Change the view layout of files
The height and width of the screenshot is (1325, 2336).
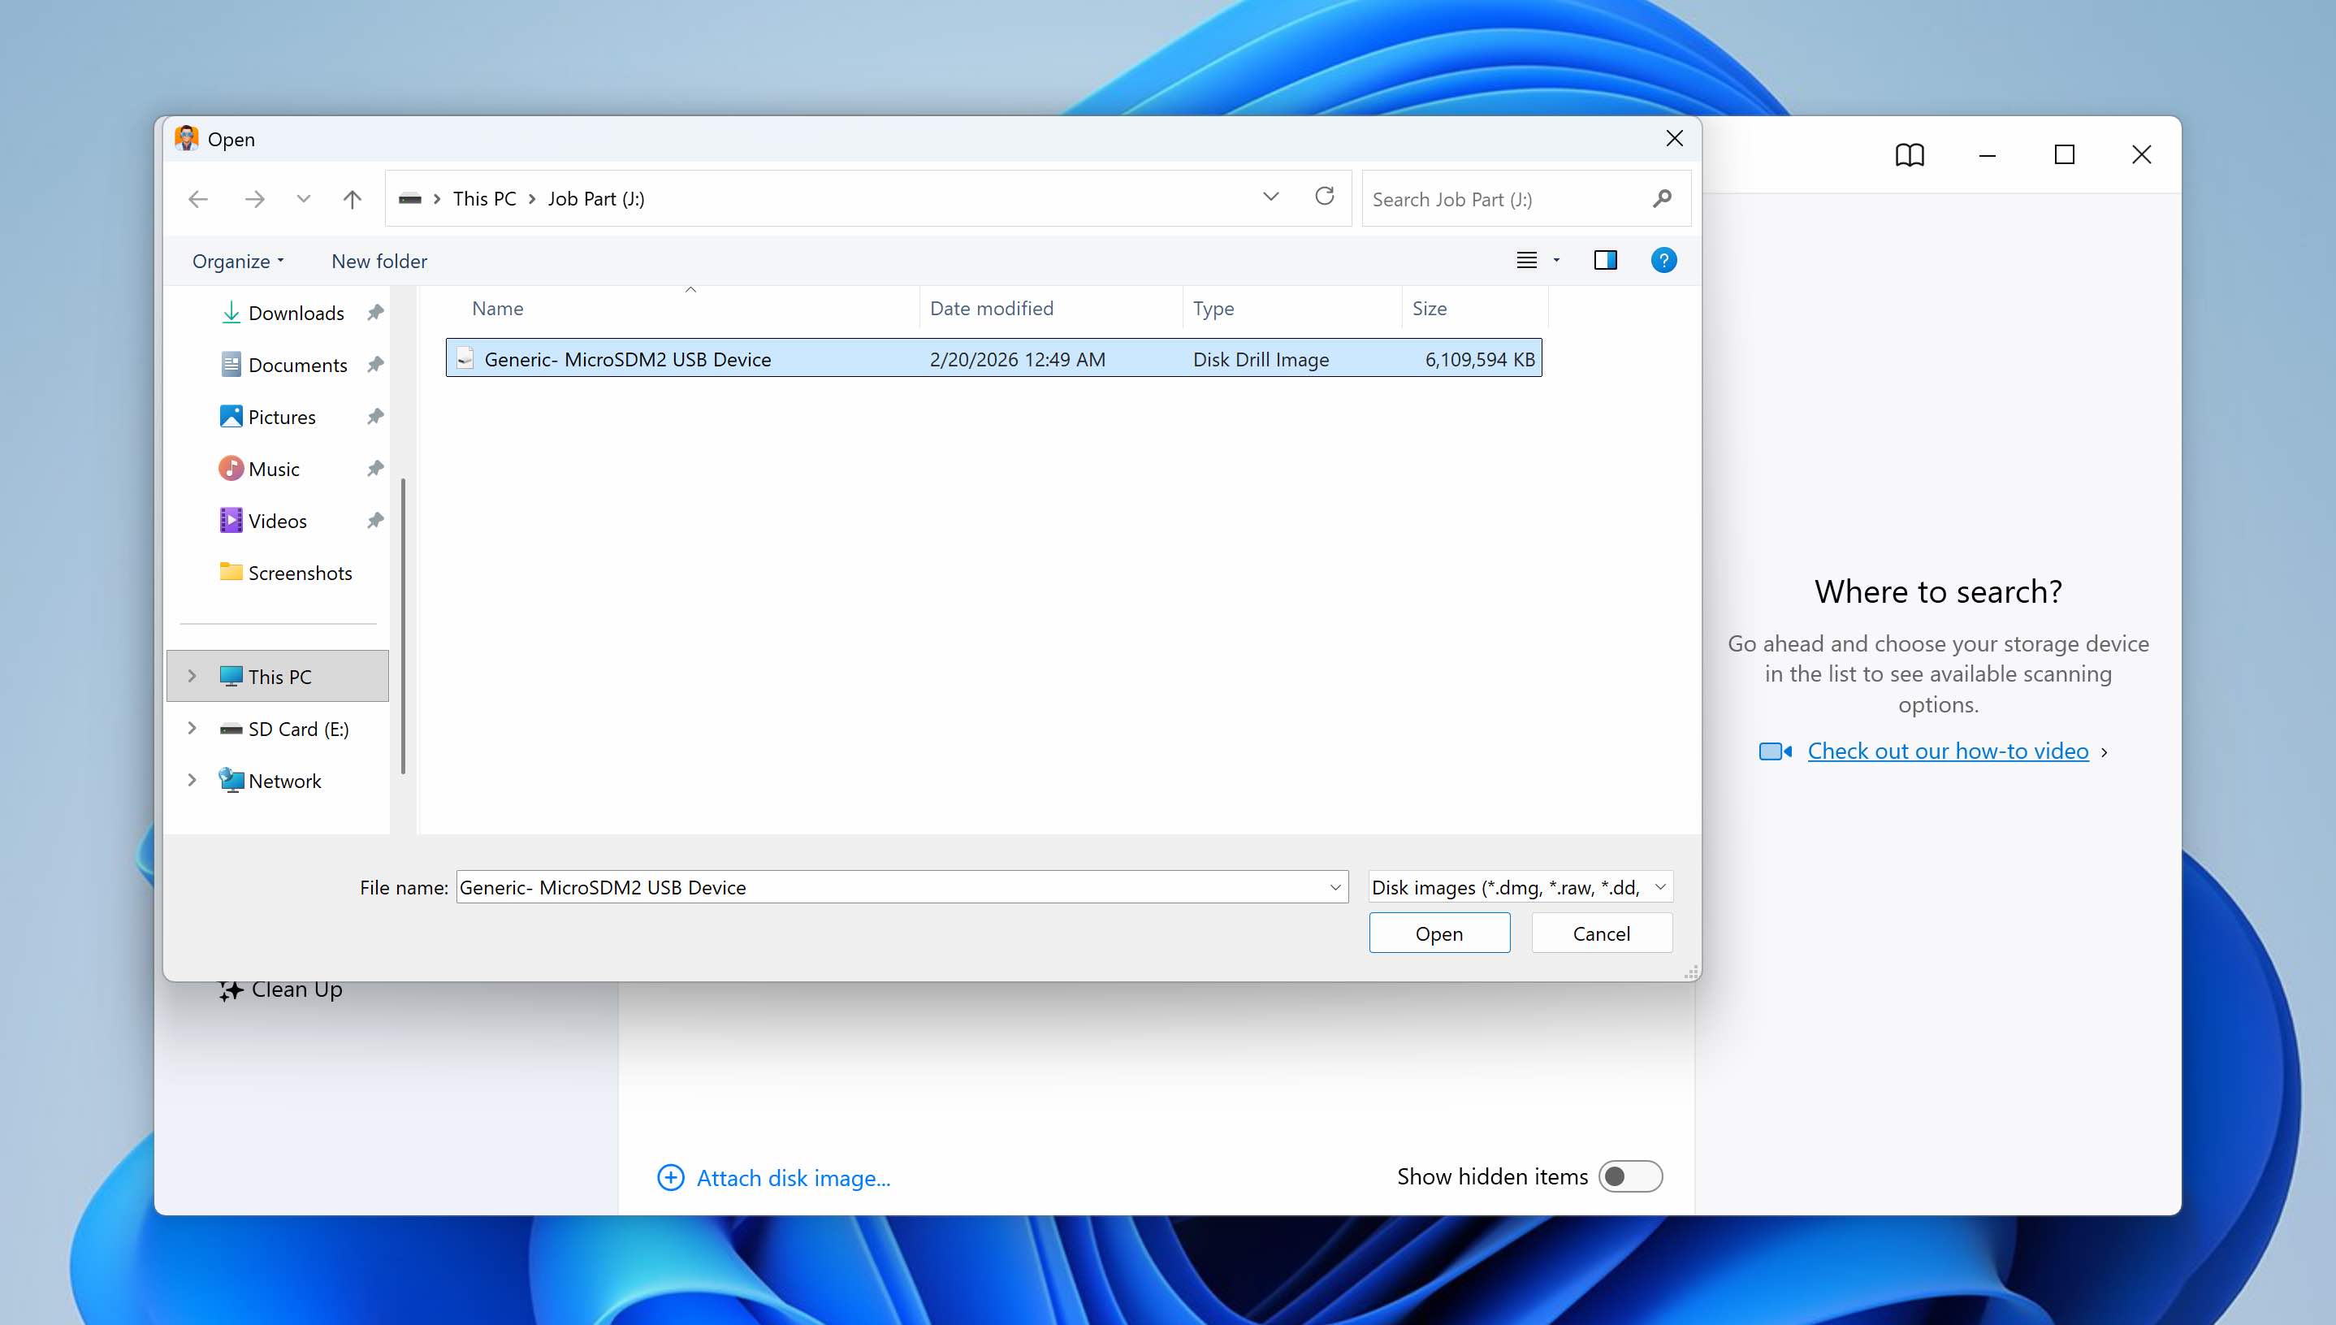1527,260
